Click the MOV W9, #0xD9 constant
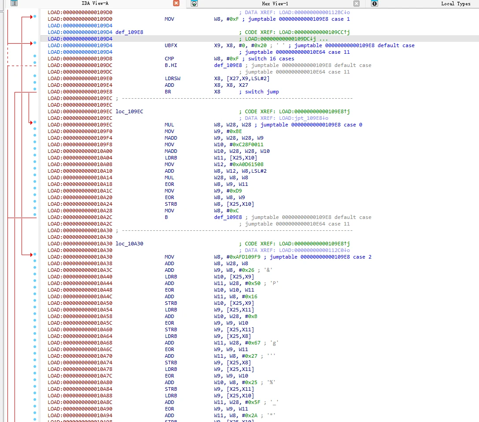The height and width of the screenshot is (422, 479). point(234,191)
